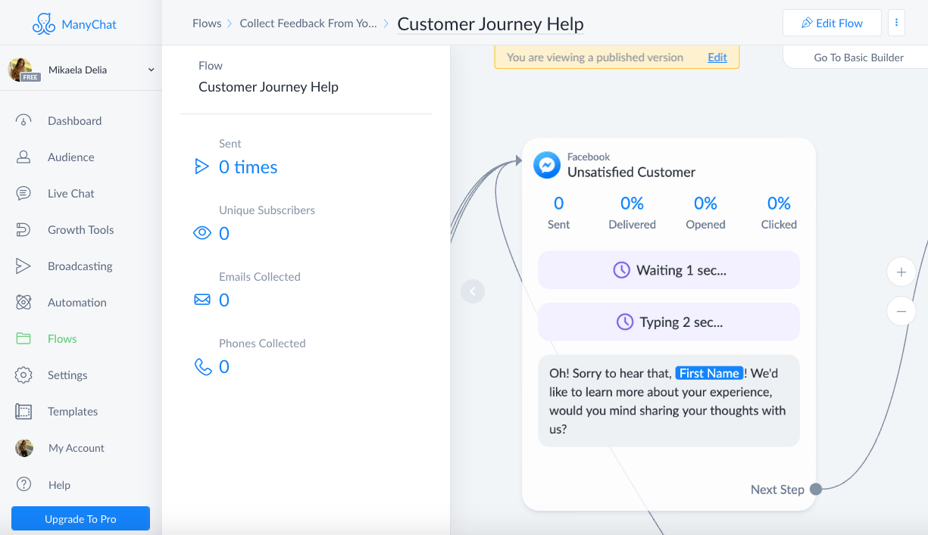The height and width of the screenshot is (535, 928).
Task: Select the Waiting 1 sec block
Action: [x=669, y=270]
